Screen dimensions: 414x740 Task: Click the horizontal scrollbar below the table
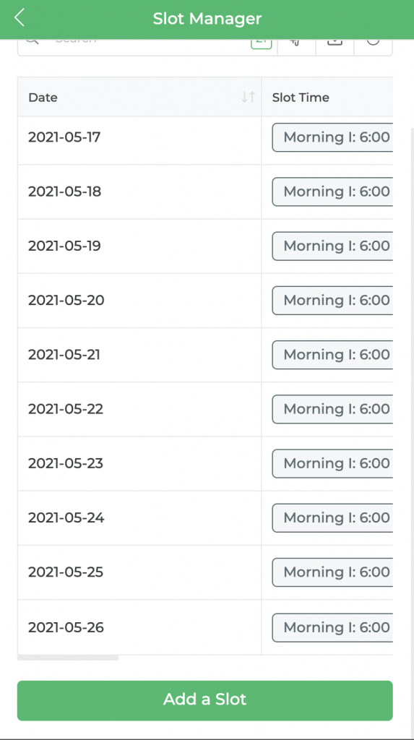pos(68,658)
